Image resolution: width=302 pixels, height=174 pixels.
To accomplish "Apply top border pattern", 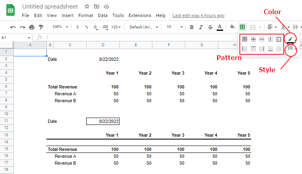I will (x=253, y=49).
